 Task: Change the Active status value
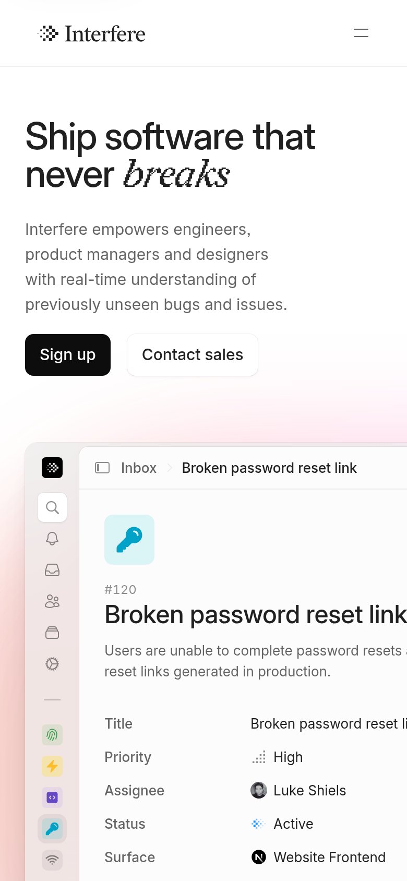282,824
